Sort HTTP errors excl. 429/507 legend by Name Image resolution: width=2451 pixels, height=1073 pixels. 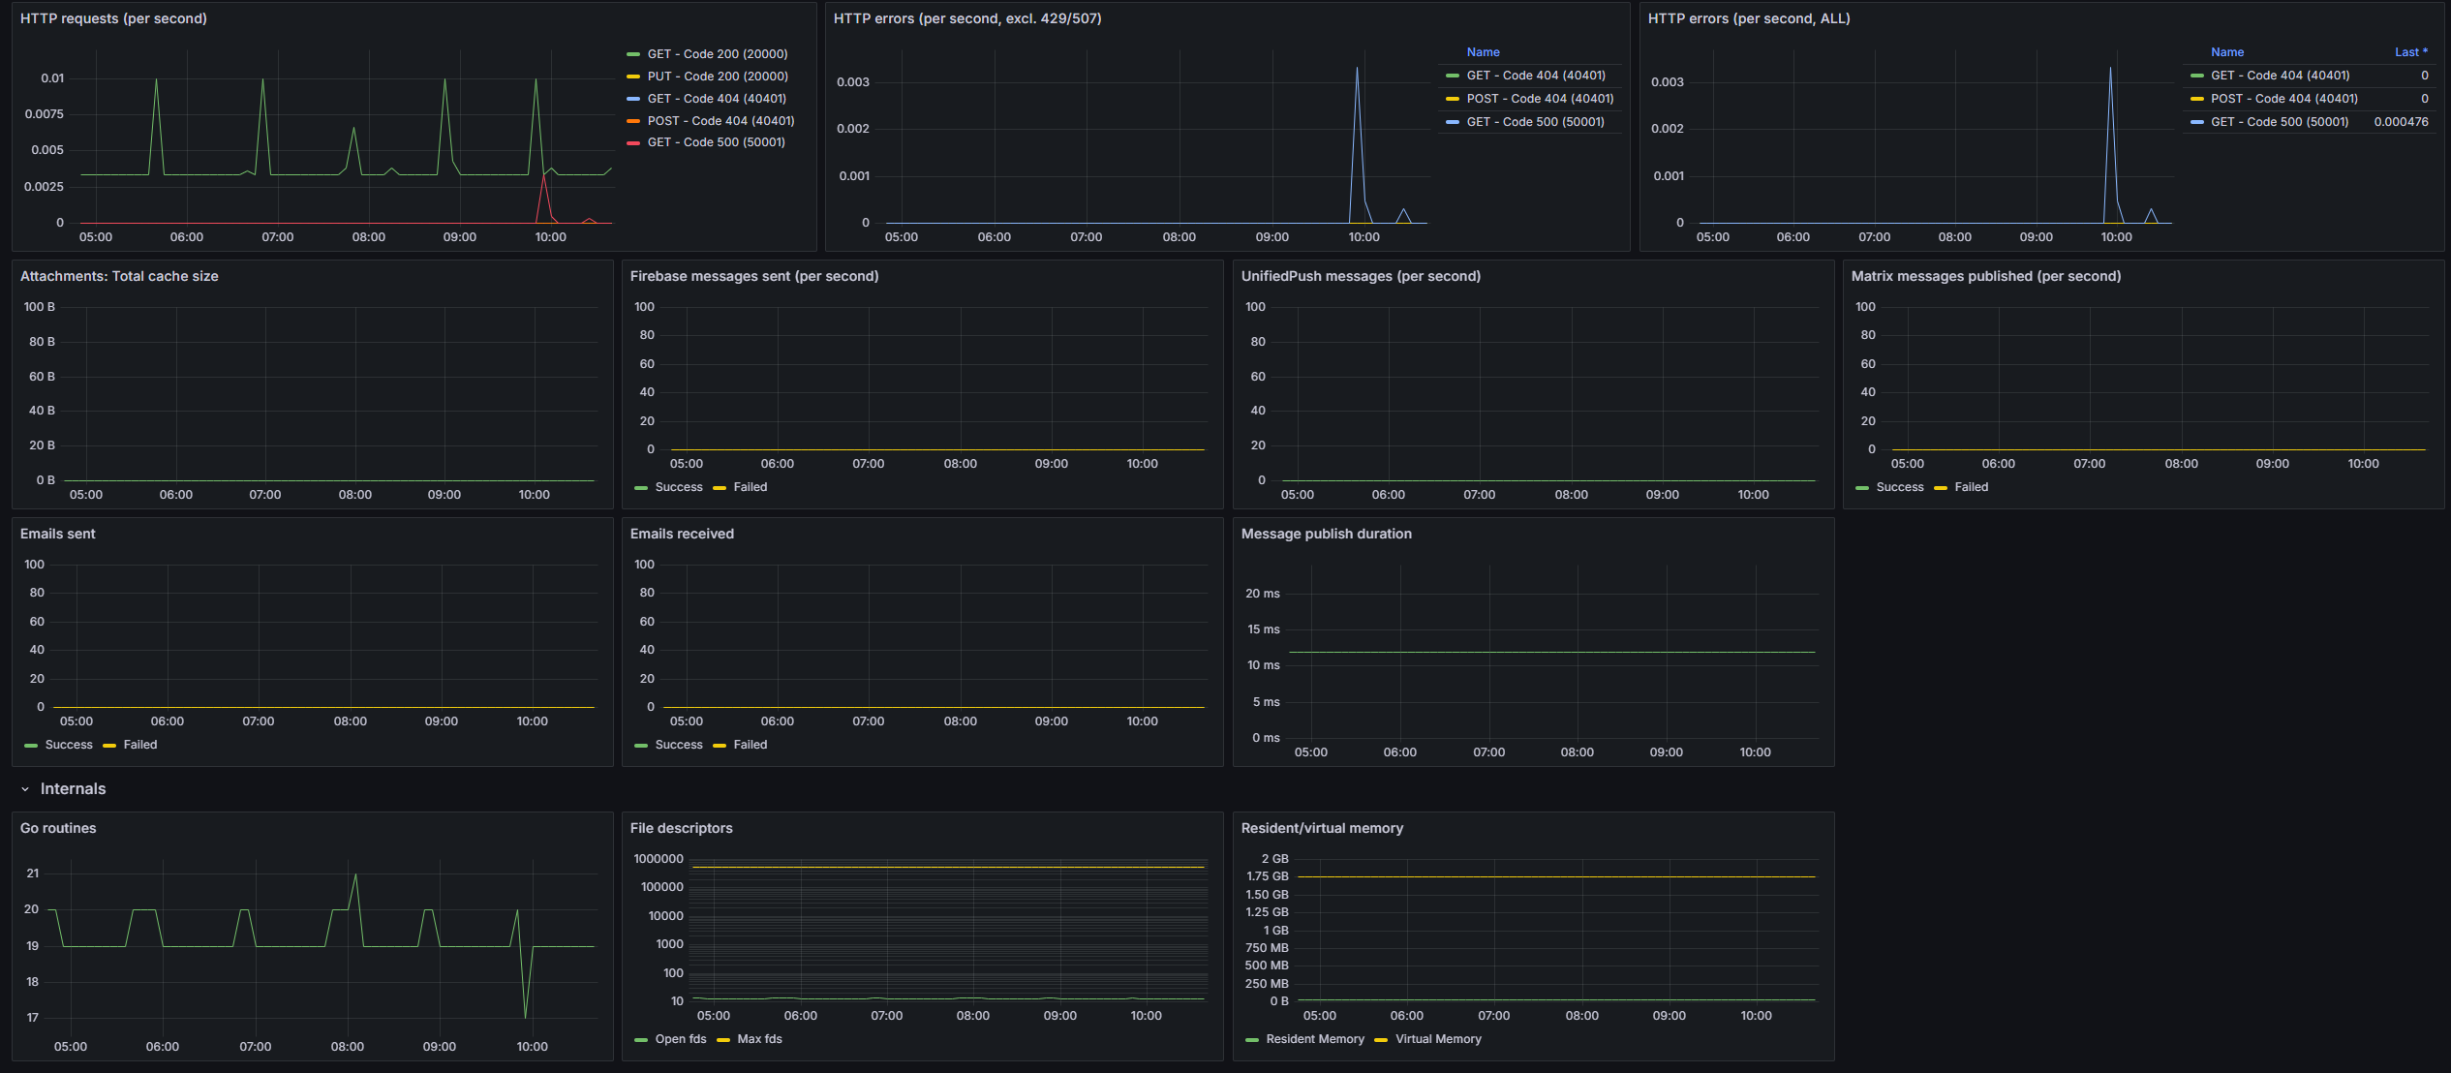point(1483,52)
